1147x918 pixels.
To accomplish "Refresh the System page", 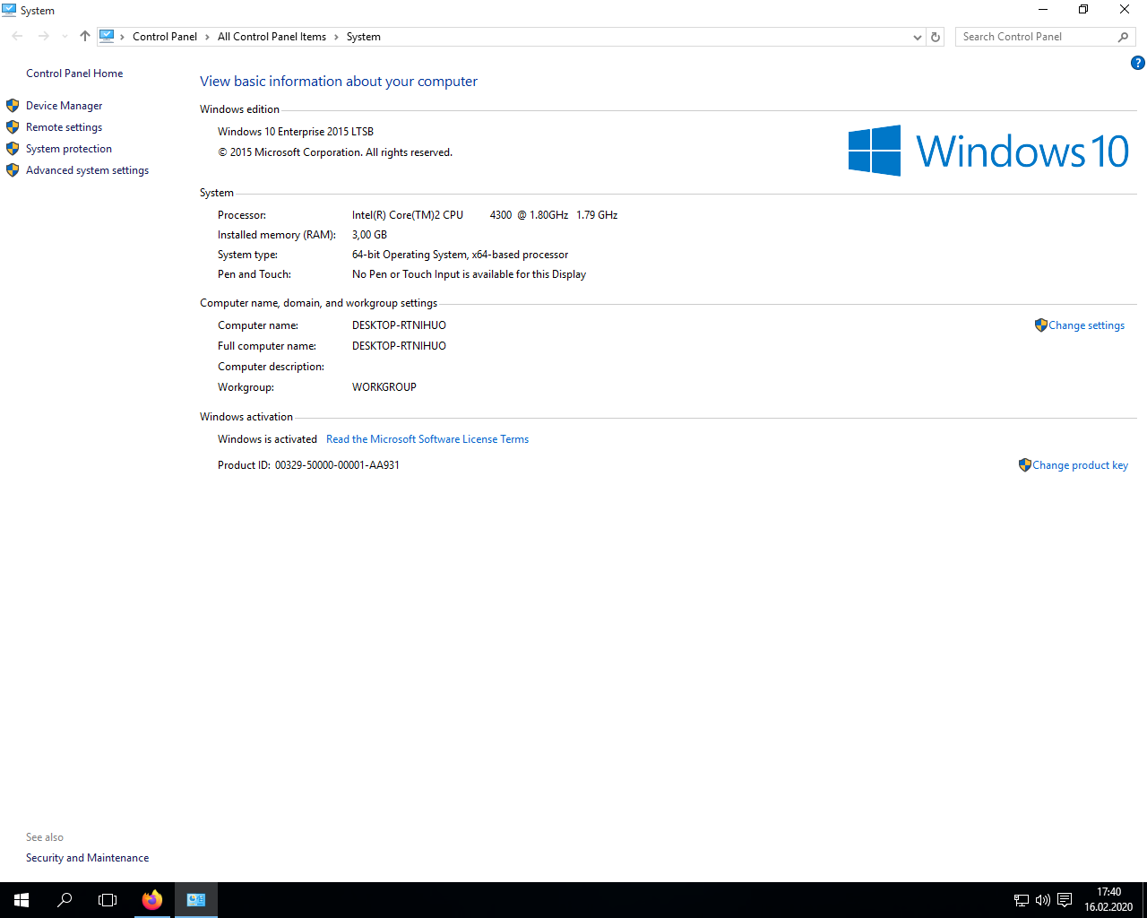I will 936,37.
